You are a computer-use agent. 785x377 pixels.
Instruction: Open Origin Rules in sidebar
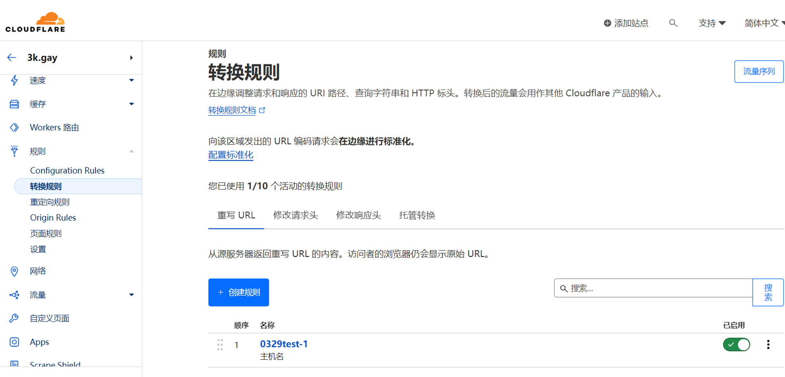(x=53, y=217)
